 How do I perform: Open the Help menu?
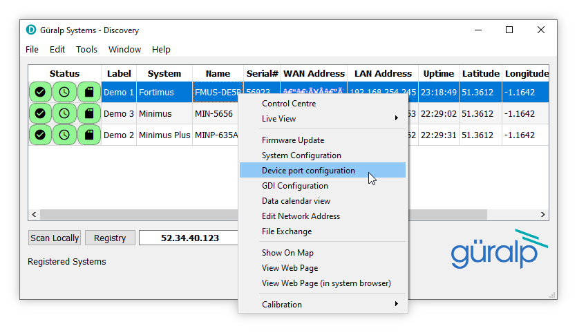pyautogui.click(x=161, y=49)
